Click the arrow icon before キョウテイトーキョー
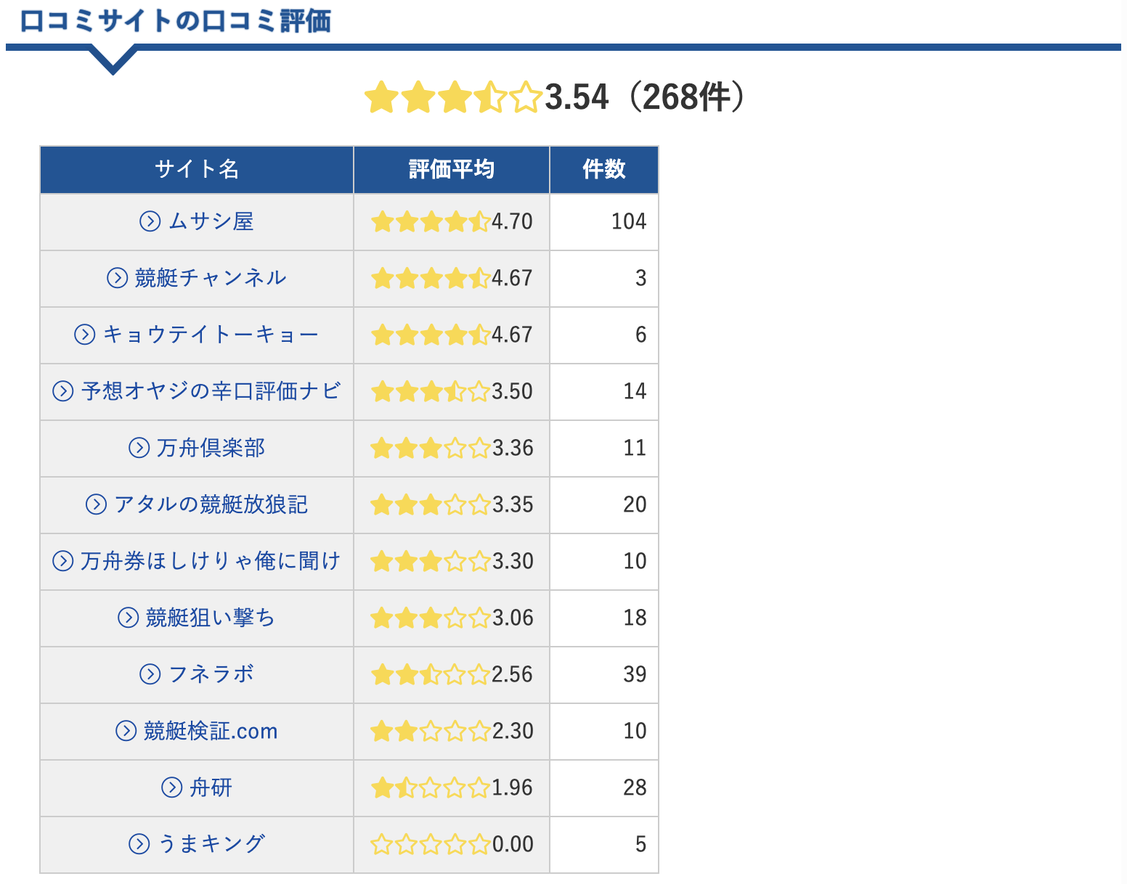 85,335
